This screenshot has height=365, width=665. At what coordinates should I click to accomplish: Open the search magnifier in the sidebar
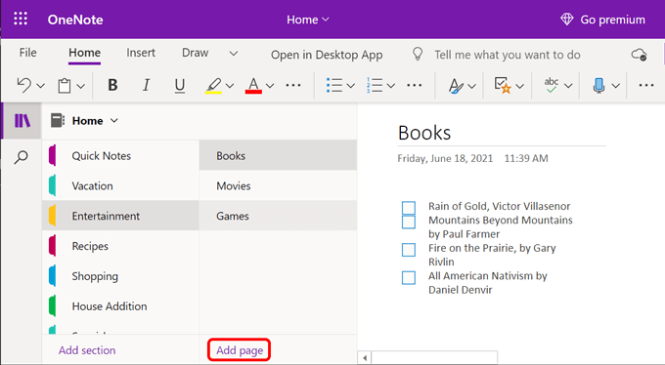(x=21, y=157)
